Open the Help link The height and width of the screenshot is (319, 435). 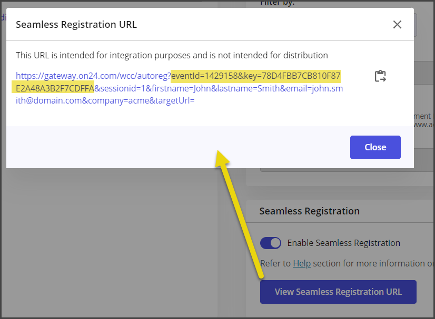click(x=302, y=263)
